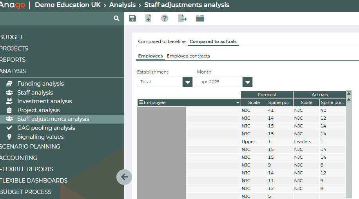Screen dimensions: 359x199
Task: Click the Investment analysis sidebar item
Action: [x=44, y=101]
